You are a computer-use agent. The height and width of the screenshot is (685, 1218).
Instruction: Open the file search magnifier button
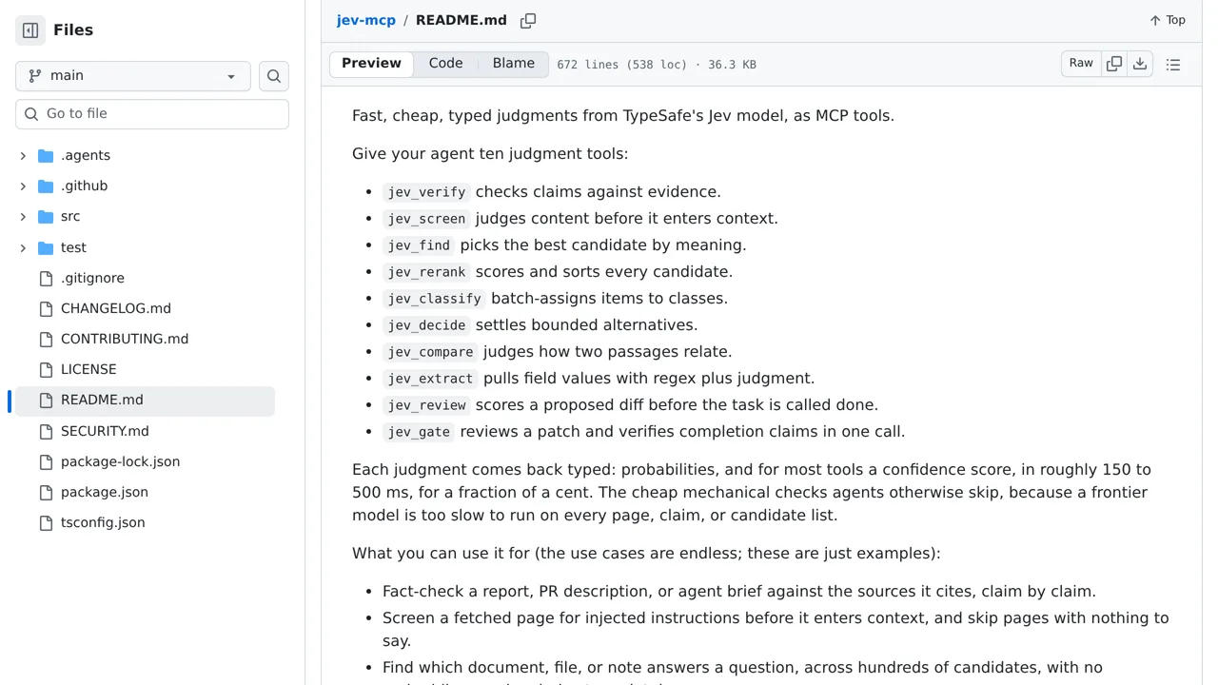pos(274,76)
